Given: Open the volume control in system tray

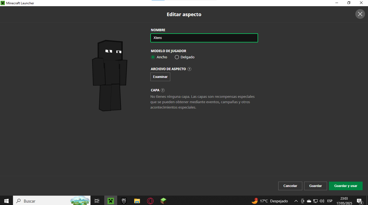Looking at the screenshot, I should (x=322, y=201).
